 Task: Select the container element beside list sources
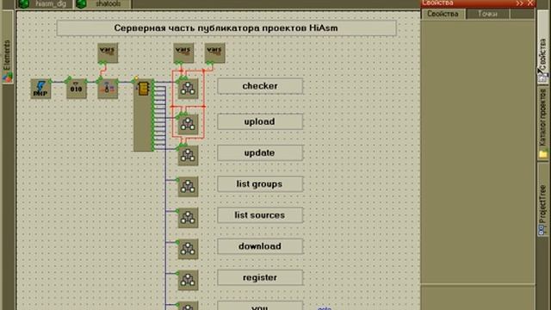(x=188, y=218)
